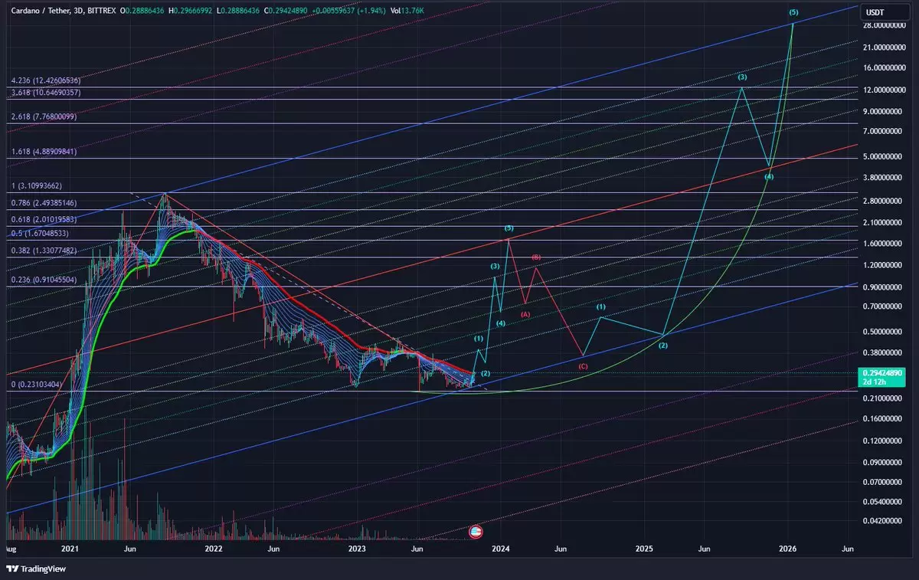Click the US flag economic event icon
Viewport: 919px width, 580px height.
tap(475, 531)
